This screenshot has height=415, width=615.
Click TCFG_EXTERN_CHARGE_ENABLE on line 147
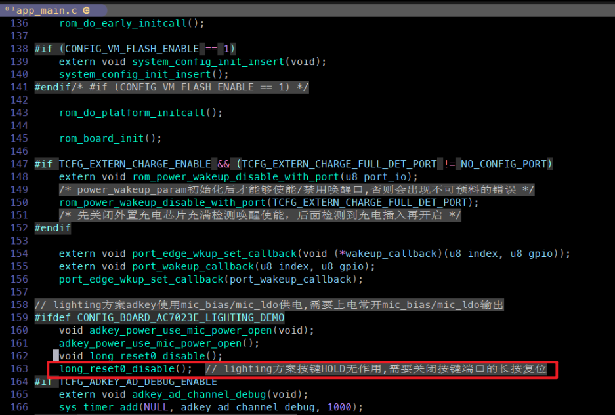(135, 164)
